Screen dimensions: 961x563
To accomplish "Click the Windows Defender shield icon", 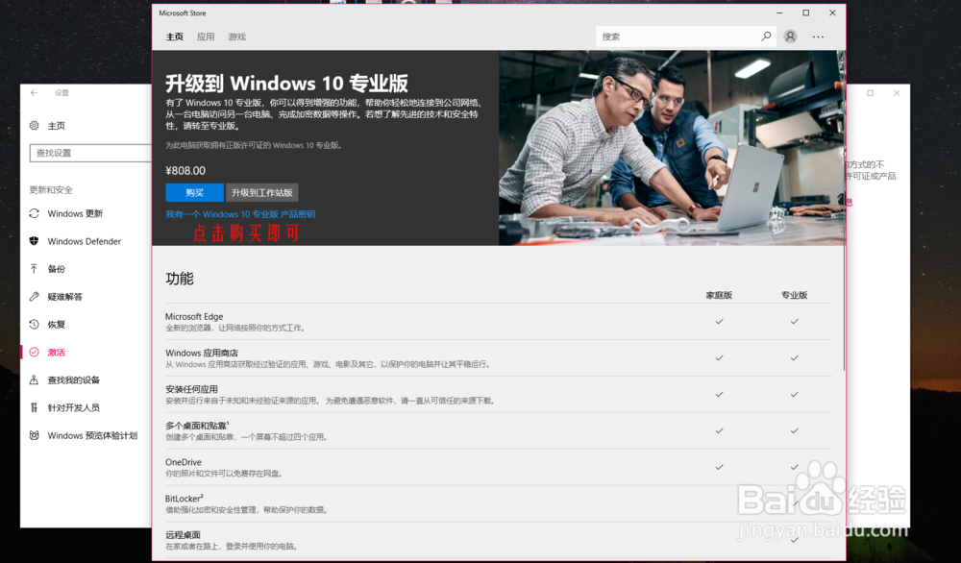I will pyautogui.click(x=35, y=241).
